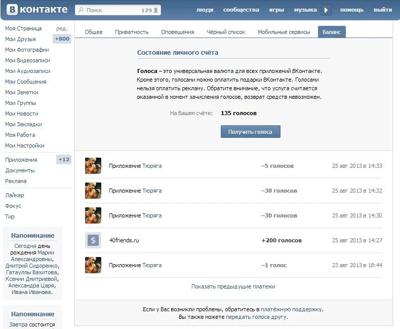
Task: Click передать голоса другу link
Action: coord(256,317)
